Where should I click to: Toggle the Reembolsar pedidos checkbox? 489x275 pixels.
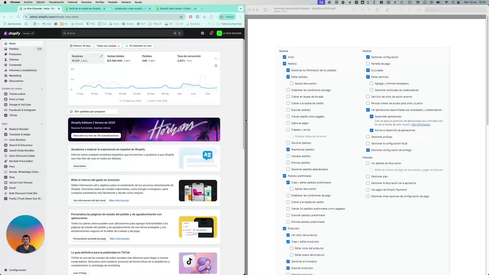(288, 150)
